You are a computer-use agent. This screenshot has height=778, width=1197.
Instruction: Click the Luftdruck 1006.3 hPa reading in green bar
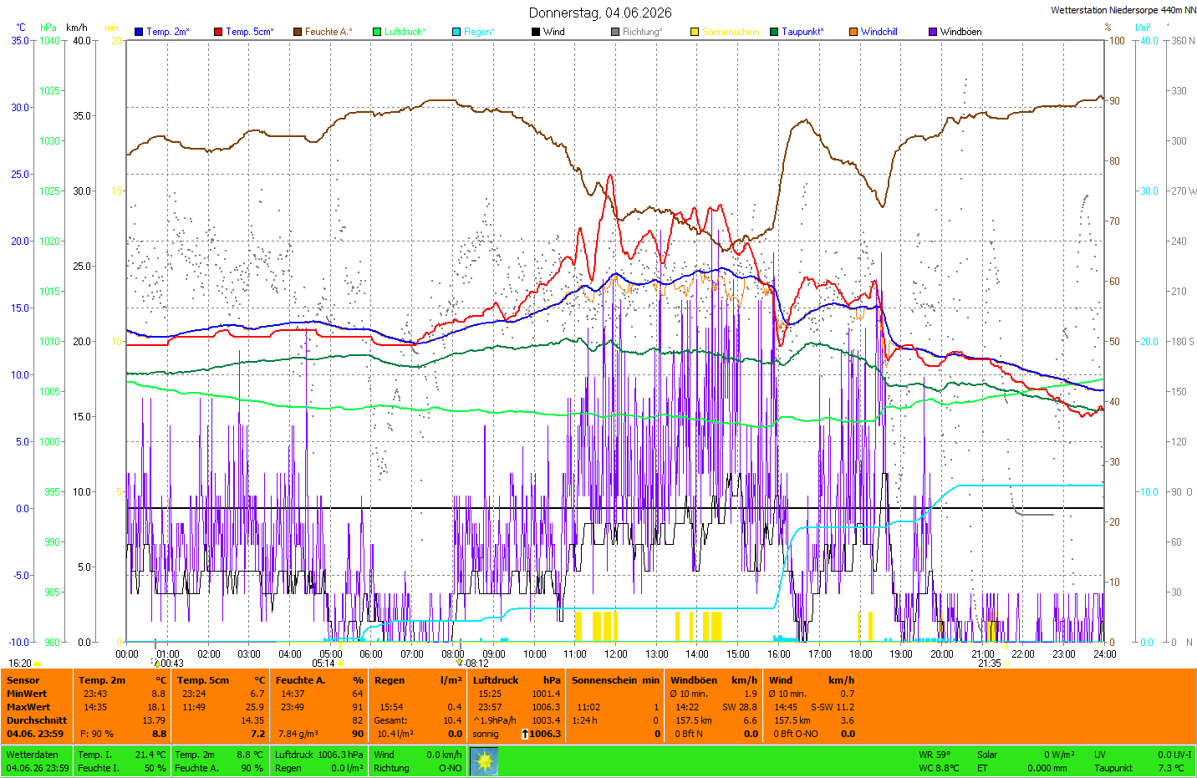click(x=319, y=755)
